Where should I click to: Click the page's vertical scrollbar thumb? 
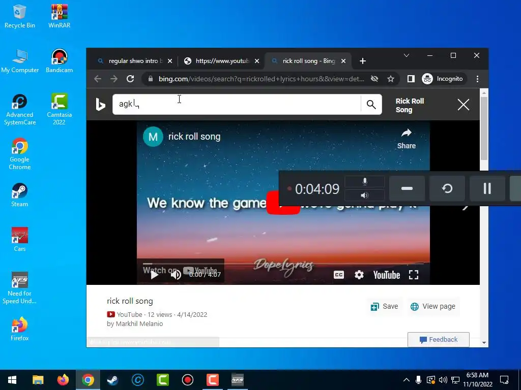click(x=484, y=128)
